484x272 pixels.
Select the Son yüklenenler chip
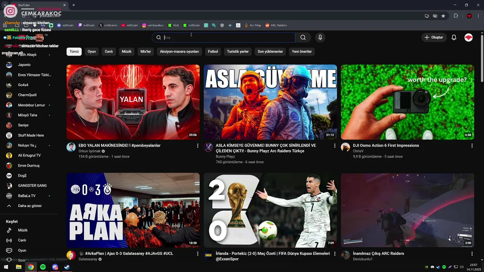point(270,51)
